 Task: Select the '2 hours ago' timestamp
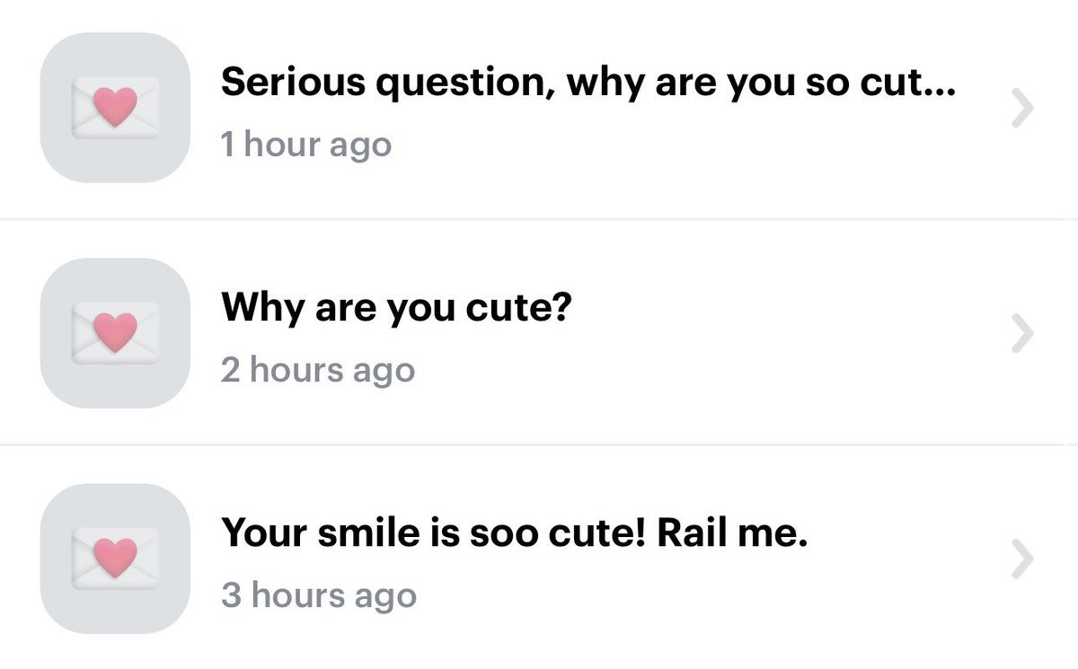(318, 370)
